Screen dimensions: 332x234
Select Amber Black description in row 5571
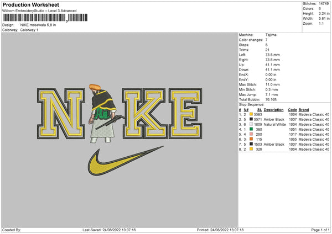tap(274, 120)
